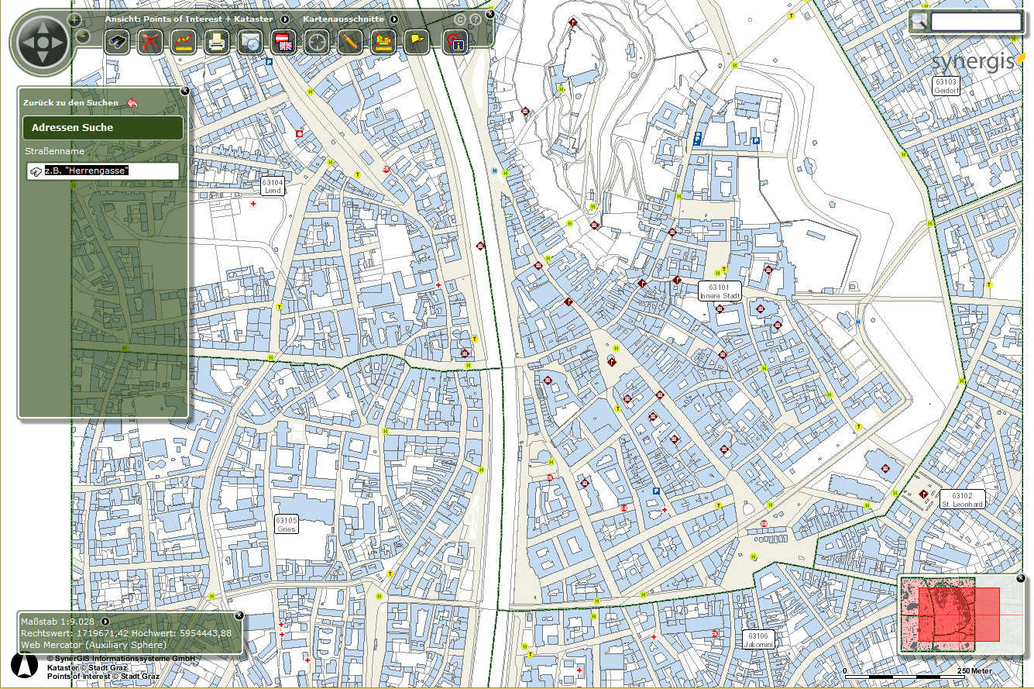The image size is (1034, 689).
Task: Activate the line measurement tool
Action: point(183,43)
